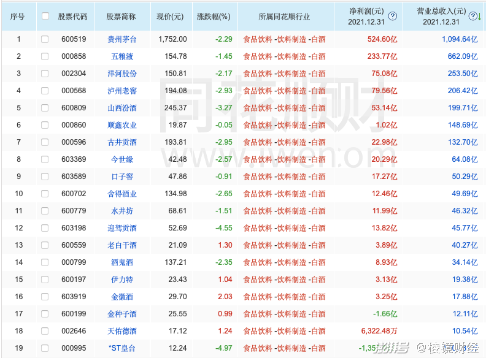Tick checkbox for 002646 天佑德酒 row
This screenshot has width=486, height=358.
[x=45, y=331]
